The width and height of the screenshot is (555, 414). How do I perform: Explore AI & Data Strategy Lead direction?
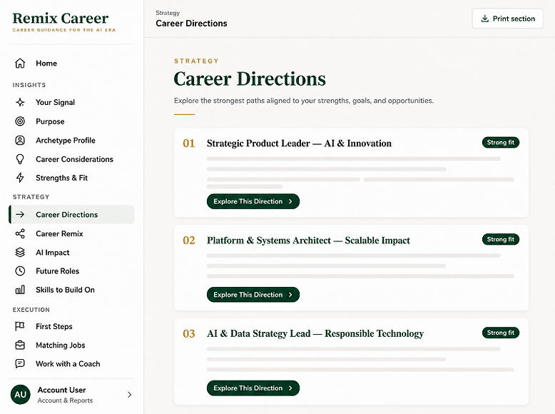click(x=253, y=388)
